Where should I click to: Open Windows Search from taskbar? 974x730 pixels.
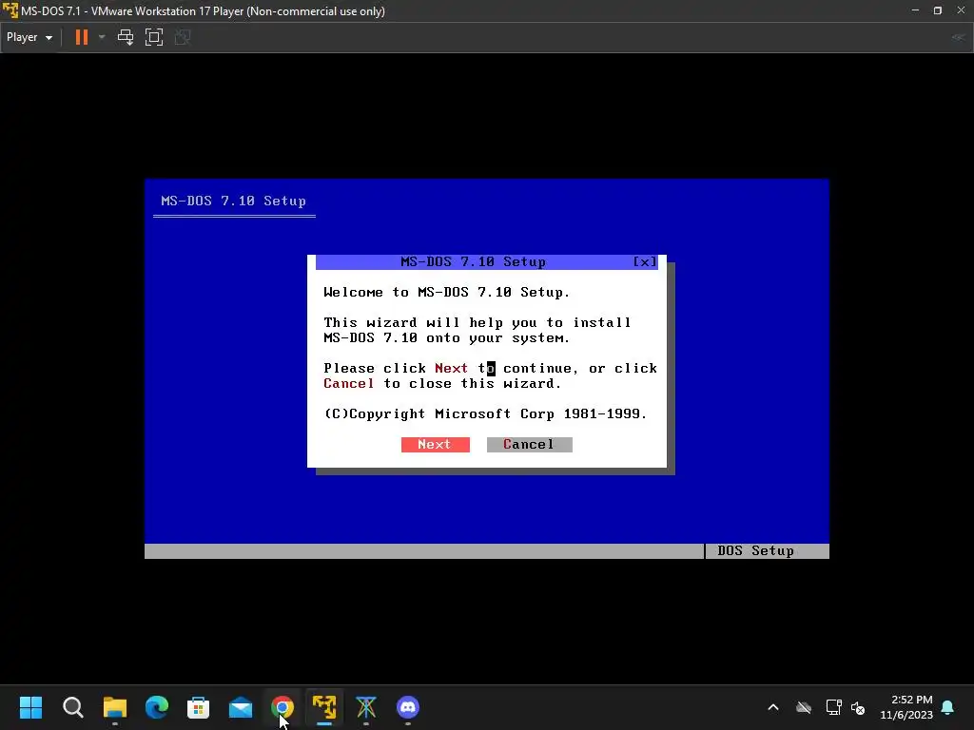coord(72,707)
